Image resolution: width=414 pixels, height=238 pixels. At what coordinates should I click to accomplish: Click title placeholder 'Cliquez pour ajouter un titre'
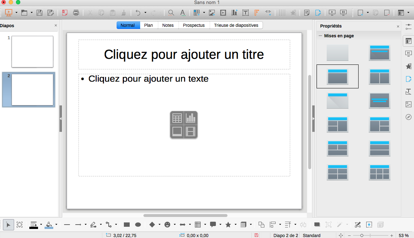point(184,55)
